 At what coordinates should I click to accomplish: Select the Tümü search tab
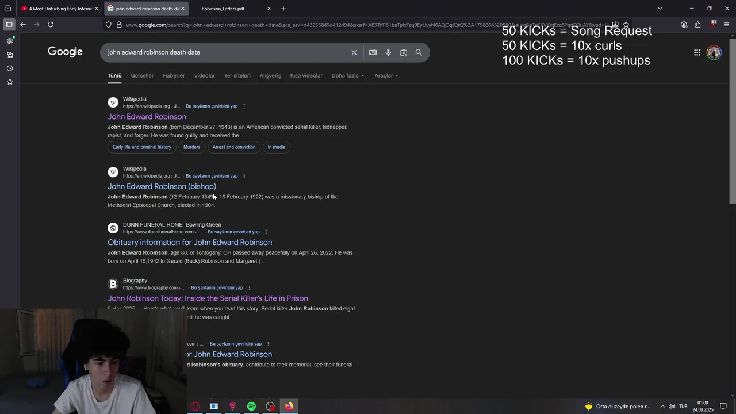tap(114, 76)
